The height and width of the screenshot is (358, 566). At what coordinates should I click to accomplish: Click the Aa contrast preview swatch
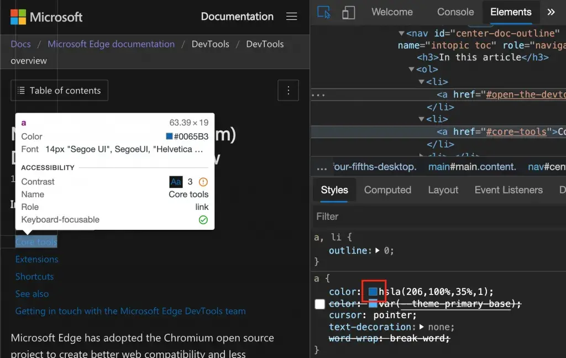(x=176, y=182)
